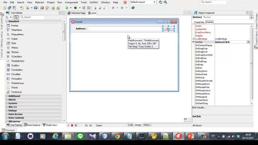Click the Save floppy-disk toolbar icon
The width and height of the screenshot is (258, 145).
[x=36, y=8]
